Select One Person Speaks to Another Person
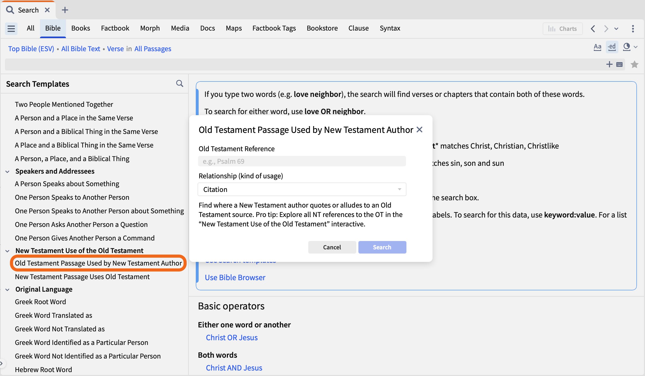This screenshot has width=645, height=376. point(72,197)
